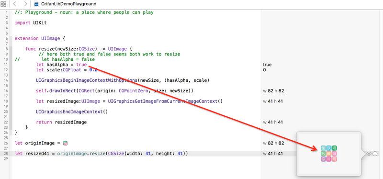Click 'UIGraphicsGetImageFromCurrentImageContext()' call
383x179 pixels.
165,101
